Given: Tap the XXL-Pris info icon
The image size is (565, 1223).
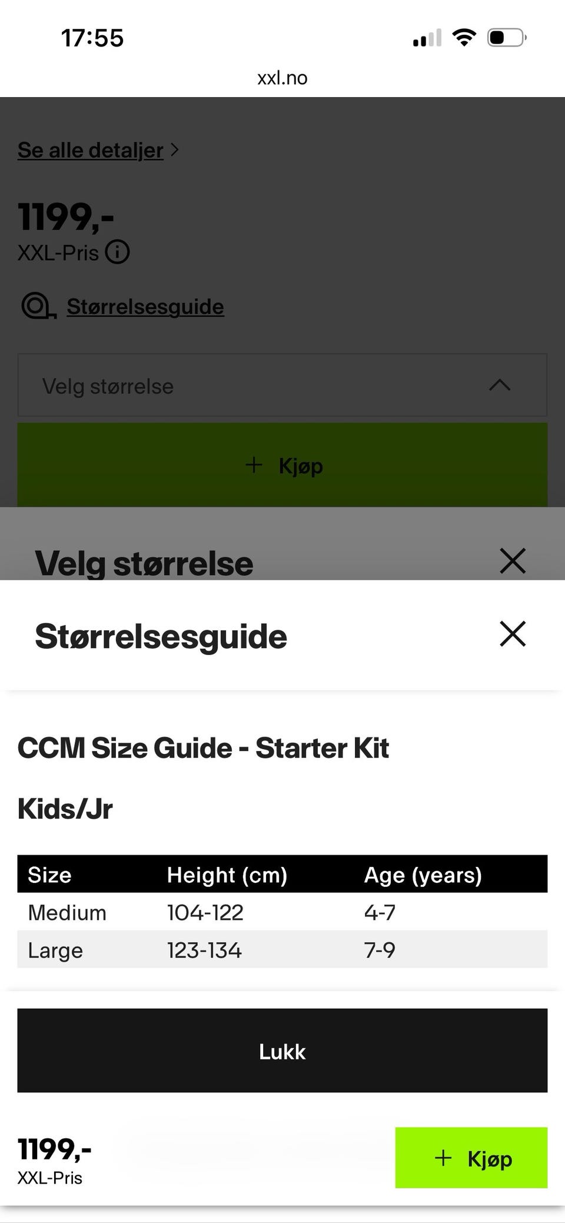Looking at the screenshot, I should click(x=117, y=252).
